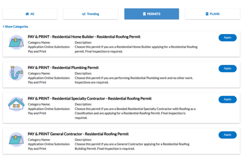Apply for General Contractor Roofing Permit
Viewport: 244px width, 162px height.
click(227, 135)
